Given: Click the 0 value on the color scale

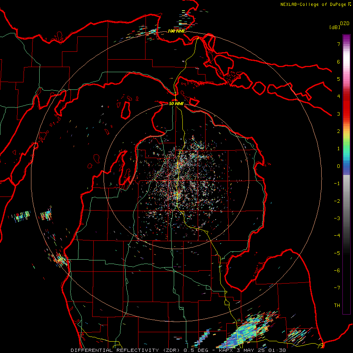Looking at the screenshot, I should pos(338,166).
